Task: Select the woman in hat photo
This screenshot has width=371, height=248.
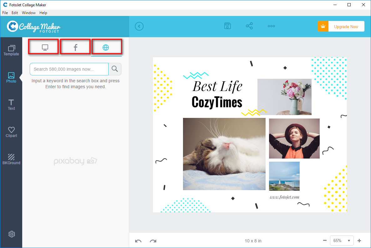Action: click(x=294, y=139)
